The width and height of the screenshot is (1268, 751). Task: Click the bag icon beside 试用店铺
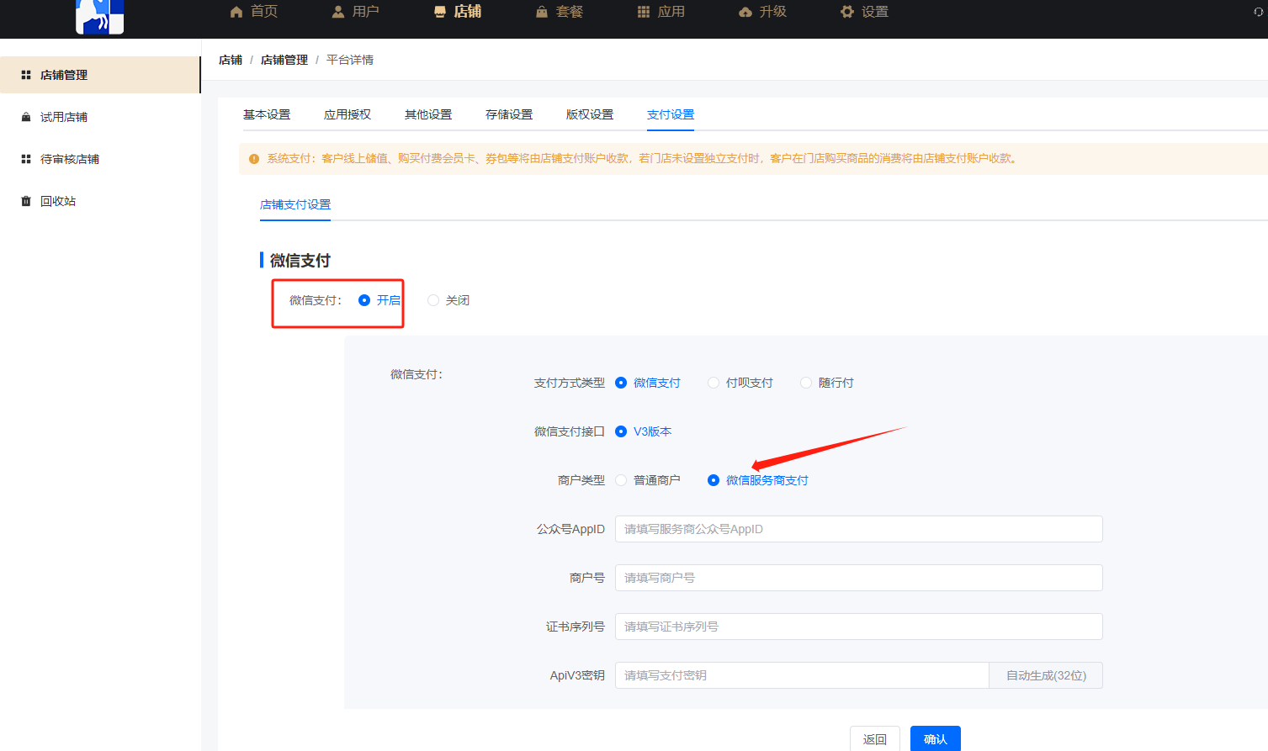click(26, 117)
